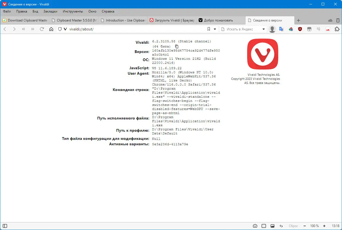
Task: Zoom in with the plus button
Action: [x=324, y=226]
